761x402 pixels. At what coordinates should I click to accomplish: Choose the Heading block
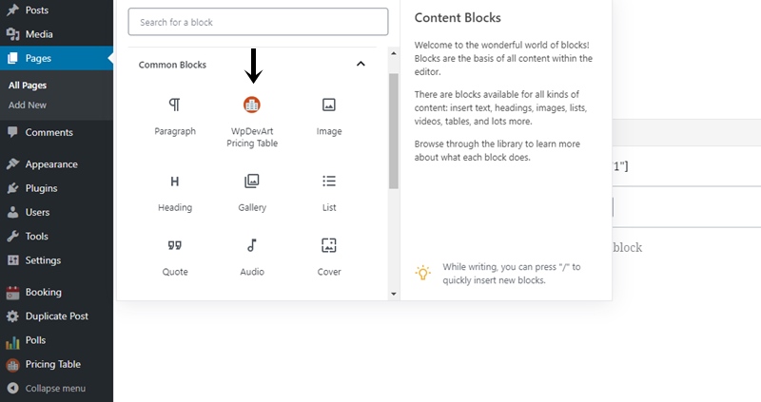[175, 193]
